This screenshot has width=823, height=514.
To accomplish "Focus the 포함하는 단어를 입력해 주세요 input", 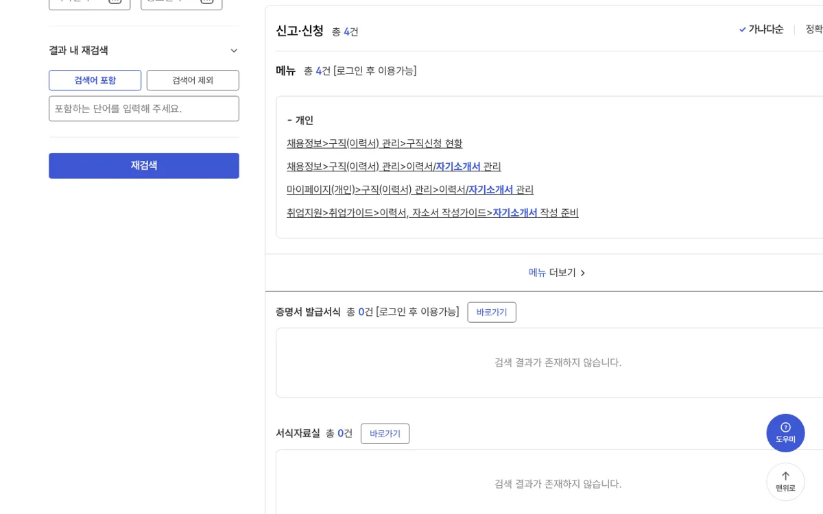I will pos(144,108).
